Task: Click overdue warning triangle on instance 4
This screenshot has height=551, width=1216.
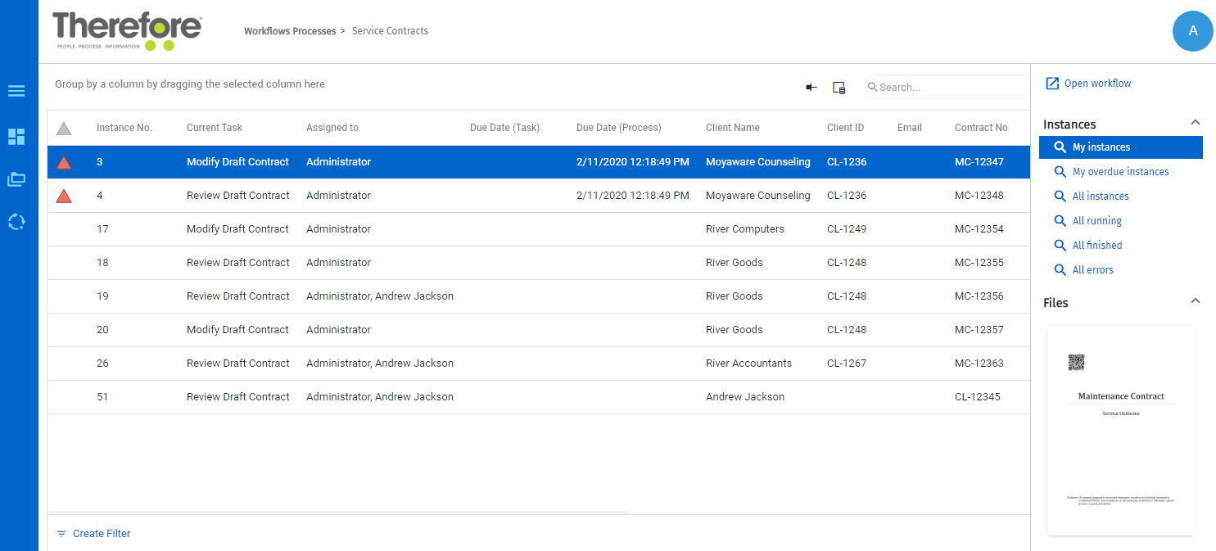Action: [x=64, y=196]
